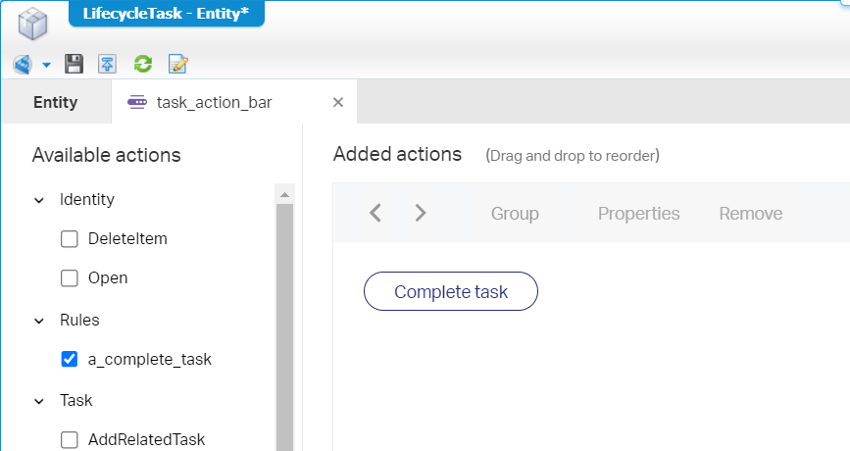Click the Available actions scrollbar thumb
The height and width of the screenshot is (451, 850).
coord(284,327)
